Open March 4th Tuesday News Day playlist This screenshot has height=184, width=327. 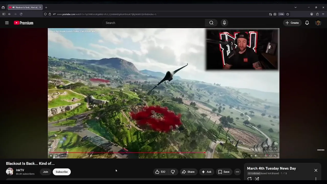tap(271, 168)
